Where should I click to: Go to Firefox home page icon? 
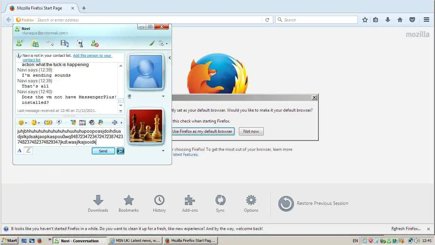(400, 20)
